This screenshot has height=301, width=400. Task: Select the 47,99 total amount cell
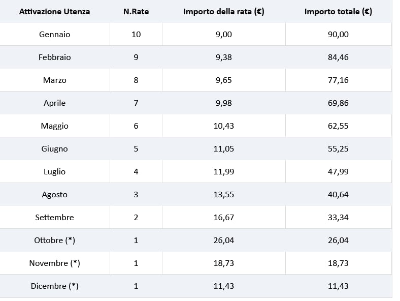click(338, 172)
